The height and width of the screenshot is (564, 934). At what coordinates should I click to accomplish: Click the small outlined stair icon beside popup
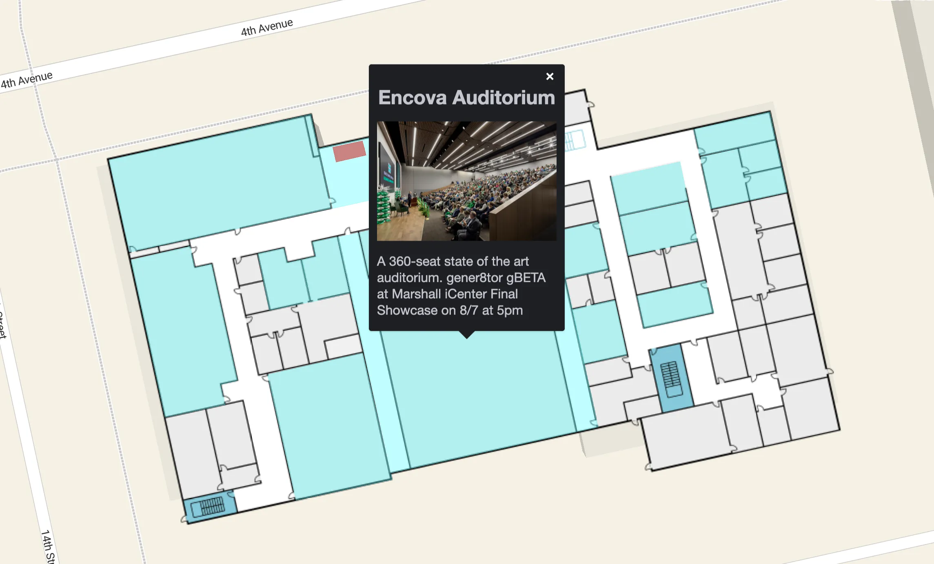tap(575, 140)
